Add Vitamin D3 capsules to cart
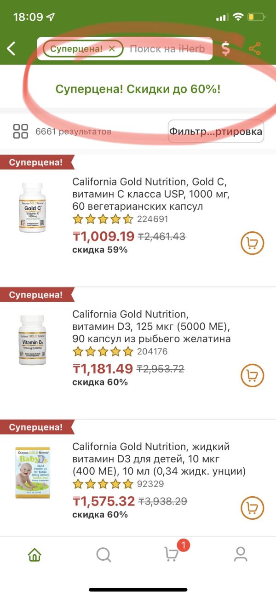Viewport: 276px width, 597px height. (x=253, y=375)
